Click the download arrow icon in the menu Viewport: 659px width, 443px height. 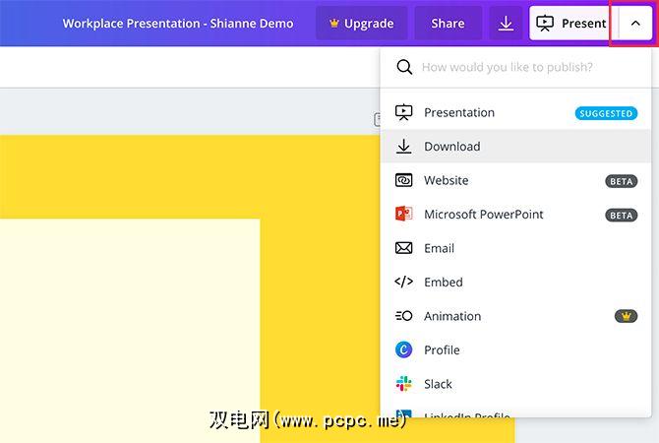pos(404,146)
